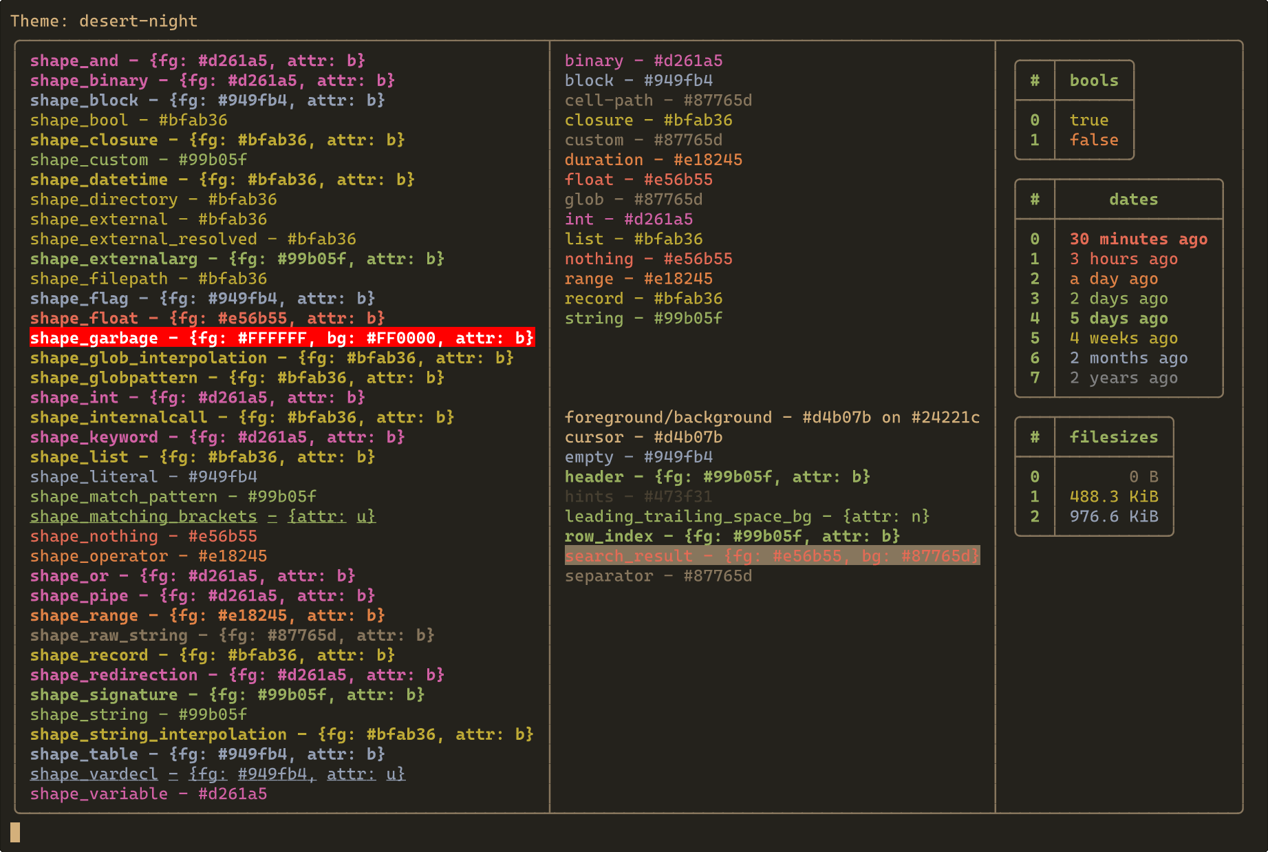
Task: Click the shape_literal line
Action: pyautogui.click(x=144, y=478)
